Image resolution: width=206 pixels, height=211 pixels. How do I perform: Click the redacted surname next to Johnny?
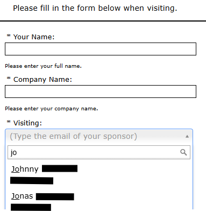(60, 168)
